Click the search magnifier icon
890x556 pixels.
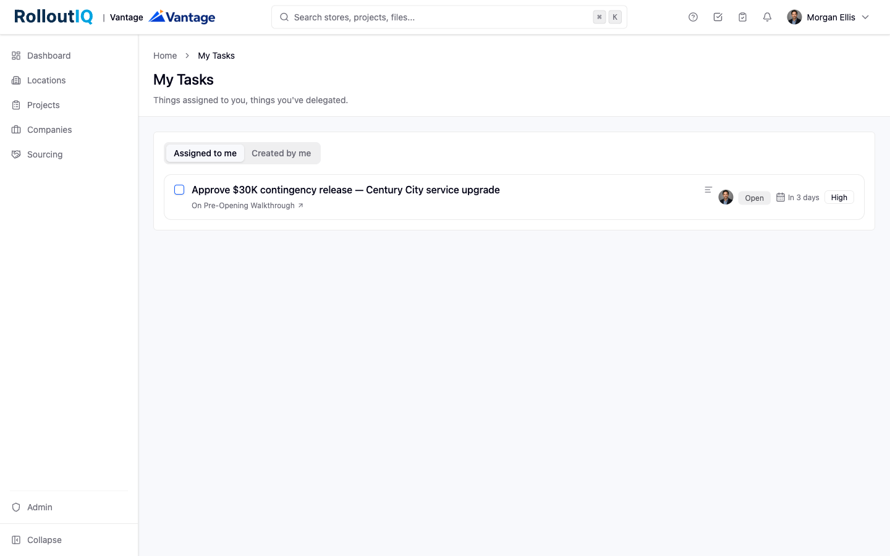[284, 17]
